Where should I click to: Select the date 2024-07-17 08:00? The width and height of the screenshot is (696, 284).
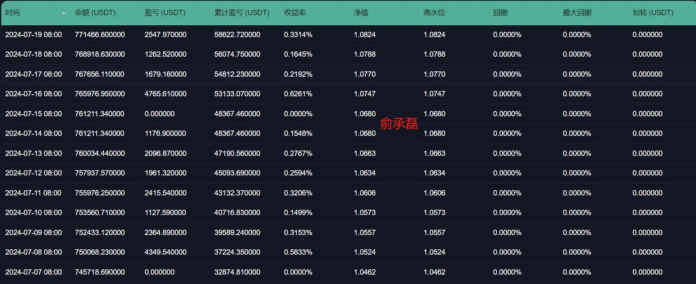34,74
